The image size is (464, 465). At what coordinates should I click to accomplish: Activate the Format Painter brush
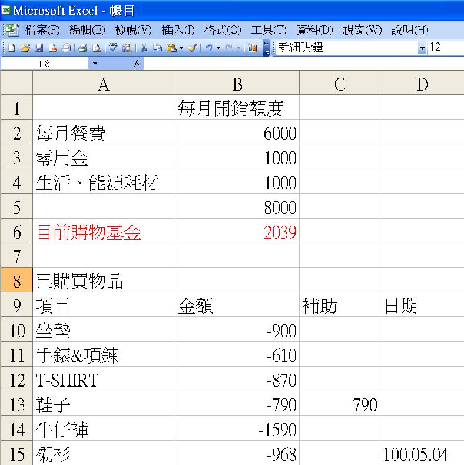click(x=193, y=48)
